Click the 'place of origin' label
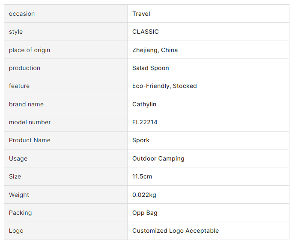Screen dimensions: 295x243 pos(30,50)
